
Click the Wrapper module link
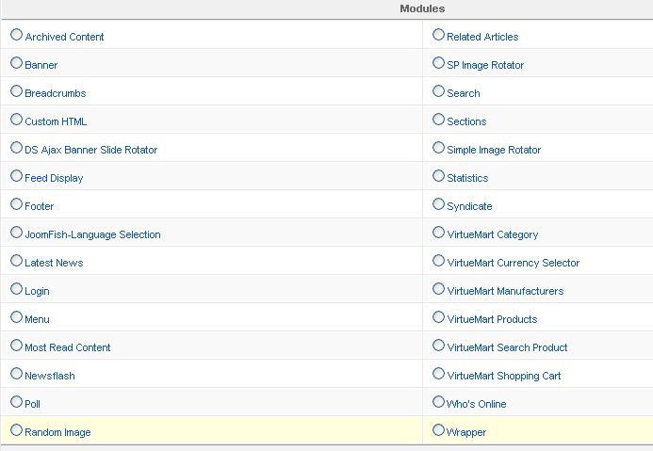pos(466,433)
